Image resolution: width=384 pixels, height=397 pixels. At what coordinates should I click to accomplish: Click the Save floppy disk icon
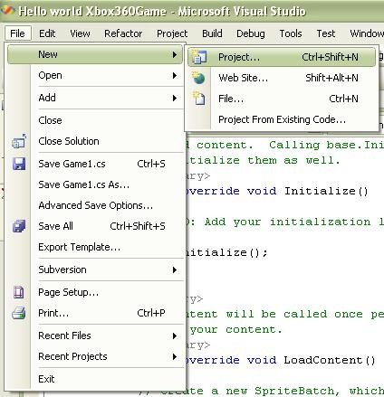(19, 164)
